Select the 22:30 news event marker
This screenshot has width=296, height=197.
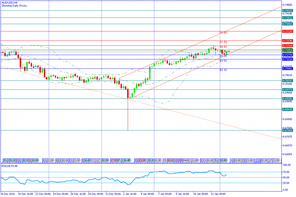tap(50, 160)
